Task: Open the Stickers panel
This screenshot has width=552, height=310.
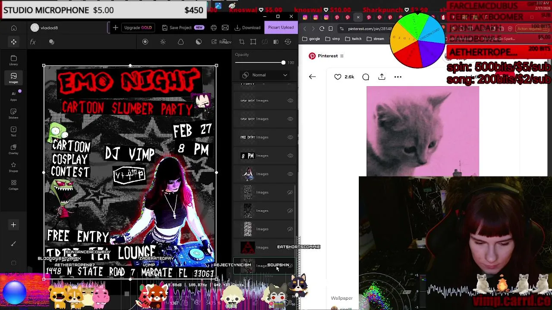Action: (x=14, y=114)
